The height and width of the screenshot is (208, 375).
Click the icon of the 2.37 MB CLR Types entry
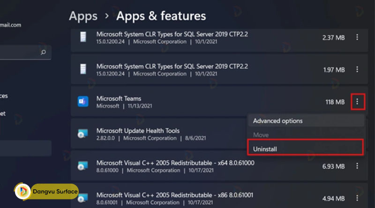point(83,37)
